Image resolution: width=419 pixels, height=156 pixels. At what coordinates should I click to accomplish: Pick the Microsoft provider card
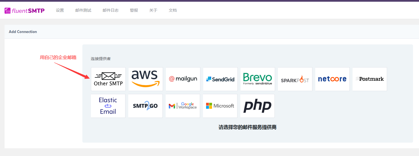point(220,106)
